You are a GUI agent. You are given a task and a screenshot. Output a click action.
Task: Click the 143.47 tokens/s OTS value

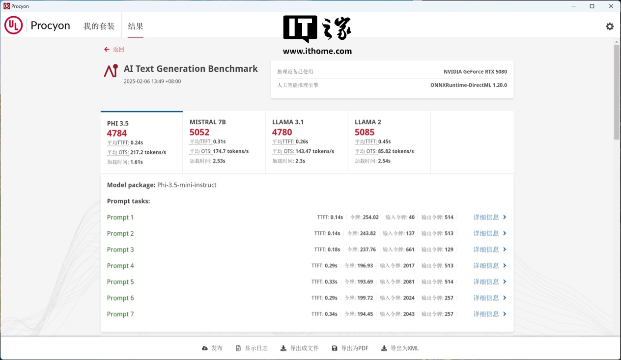pos(314,151)
